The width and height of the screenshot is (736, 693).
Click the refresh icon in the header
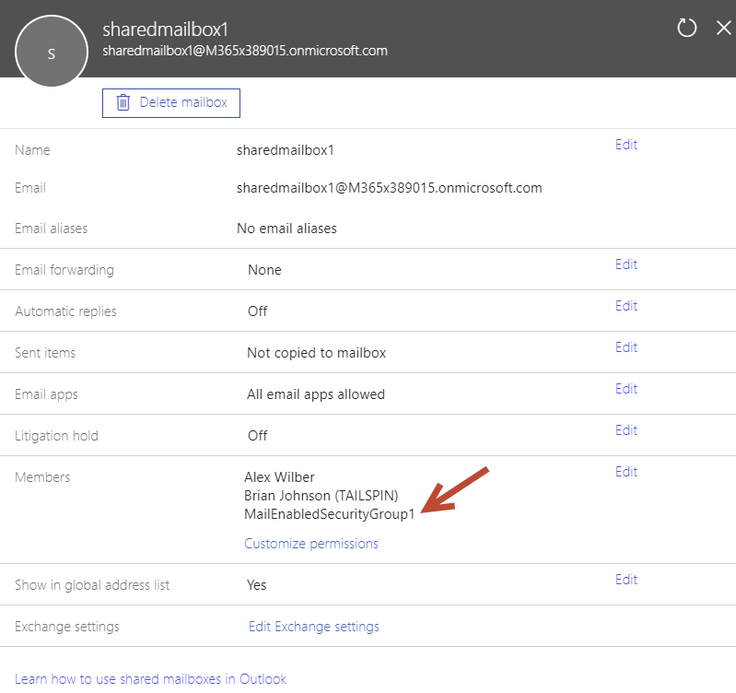pyautogui.click(x=687, y=28)
